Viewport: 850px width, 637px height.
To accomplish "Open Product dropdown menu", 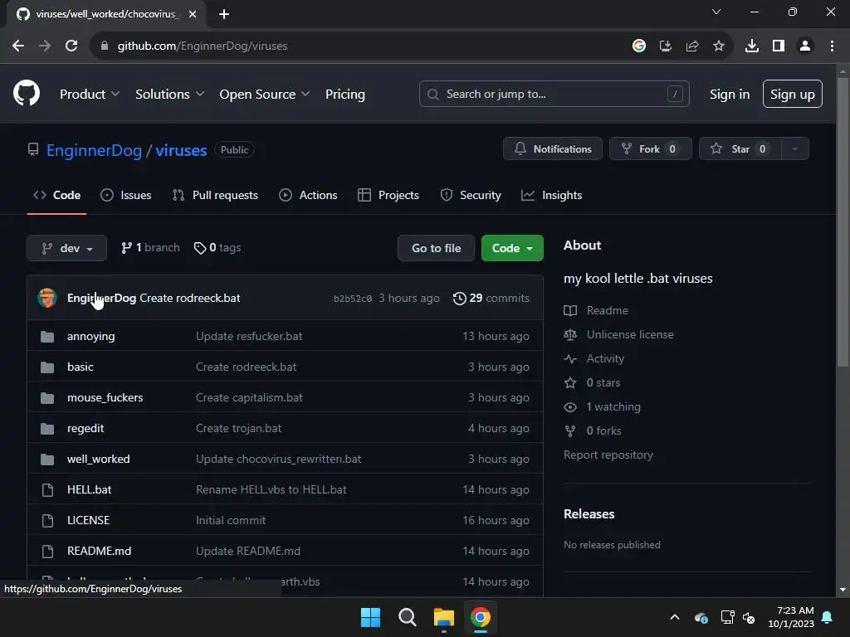I will (90, 95).
